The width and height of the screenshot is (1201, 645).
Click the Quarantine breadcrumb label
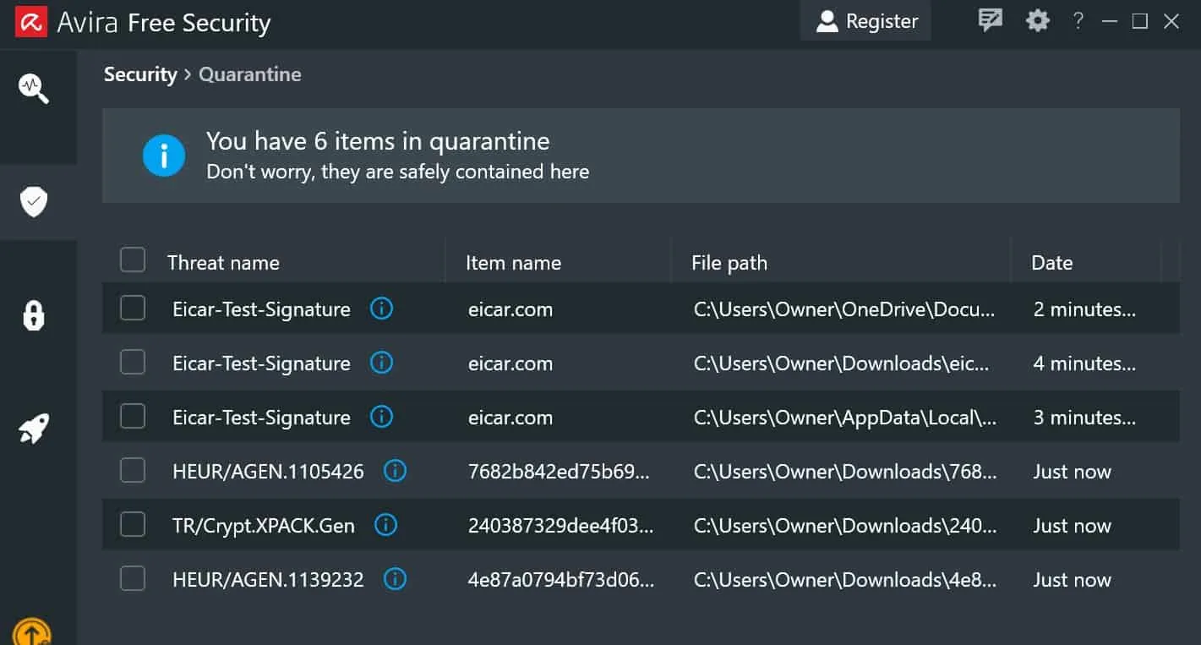[249, 74]
